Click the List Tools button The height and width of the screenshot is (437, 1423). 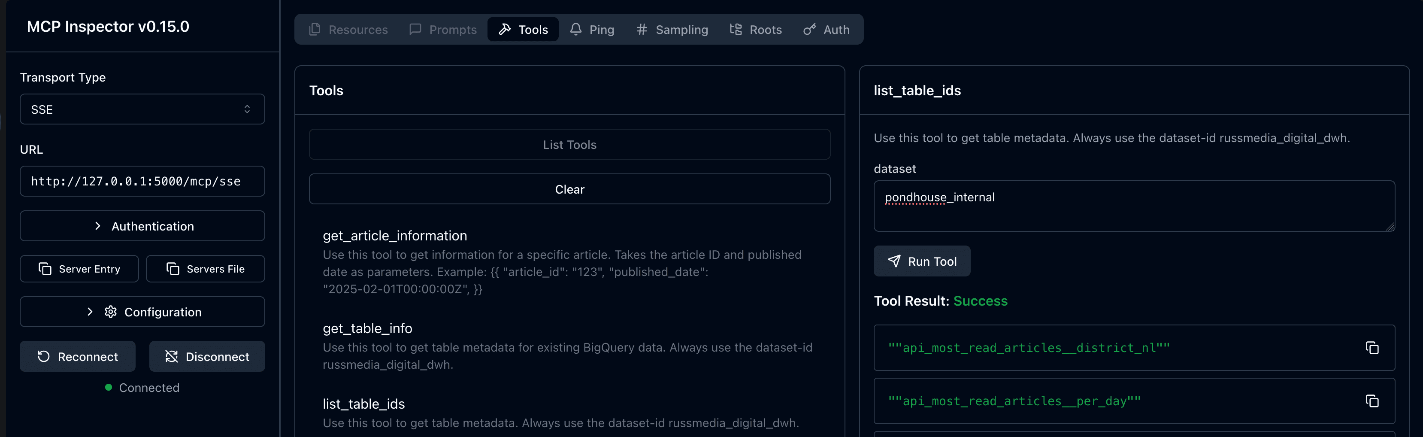point(569,144)
